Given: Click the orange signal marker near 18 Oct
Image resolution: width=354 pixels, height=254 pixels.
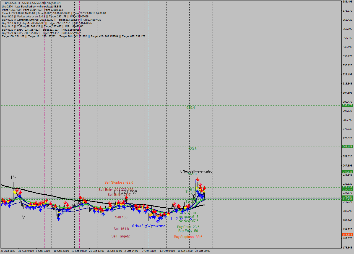Looking at the screenshot, I should (181, 210).
